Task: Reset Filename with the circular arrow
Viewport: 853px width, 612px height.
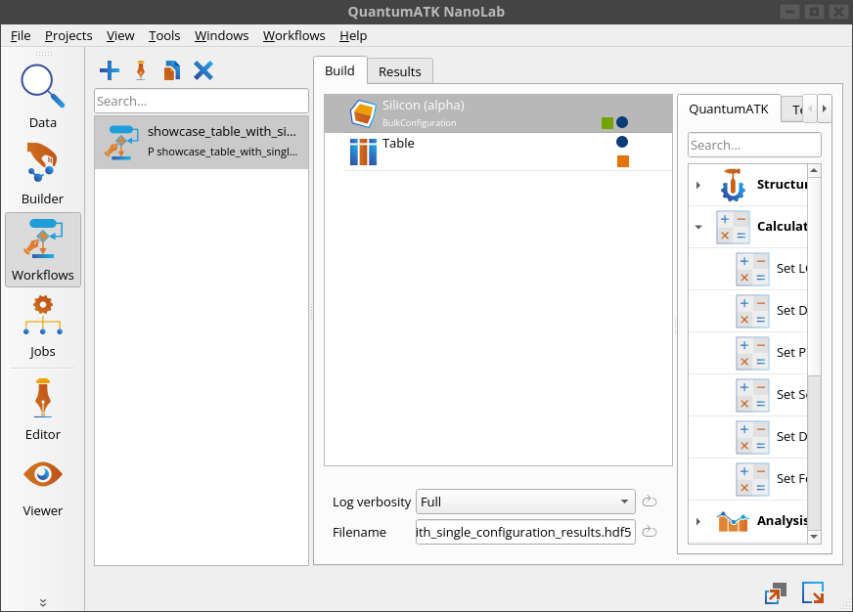Action: tap(649, 532)
